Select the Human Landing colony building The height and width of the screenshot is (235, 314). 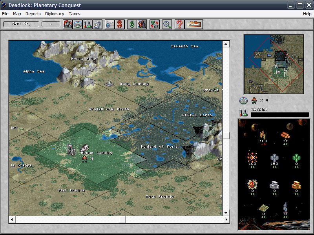[71, 150]
